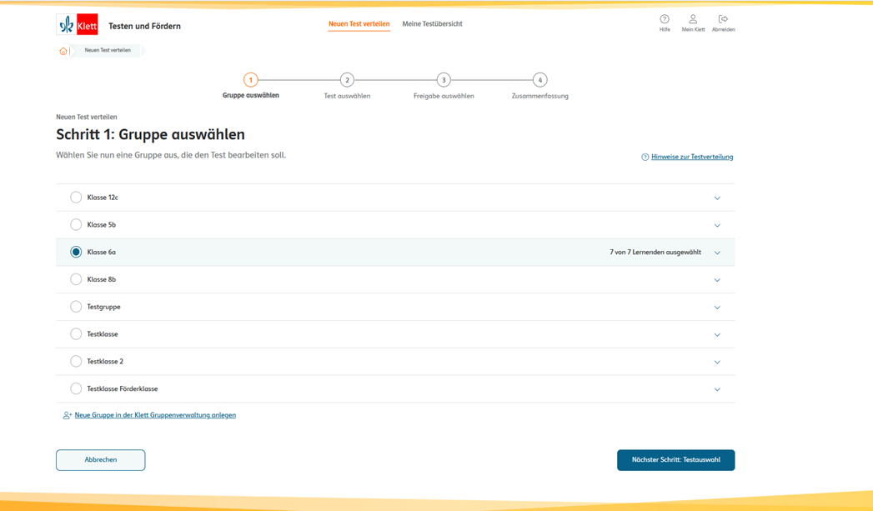Expand the Klasse 8b row chevron
The image size is (873, 511).
click(x=717, y=280)
